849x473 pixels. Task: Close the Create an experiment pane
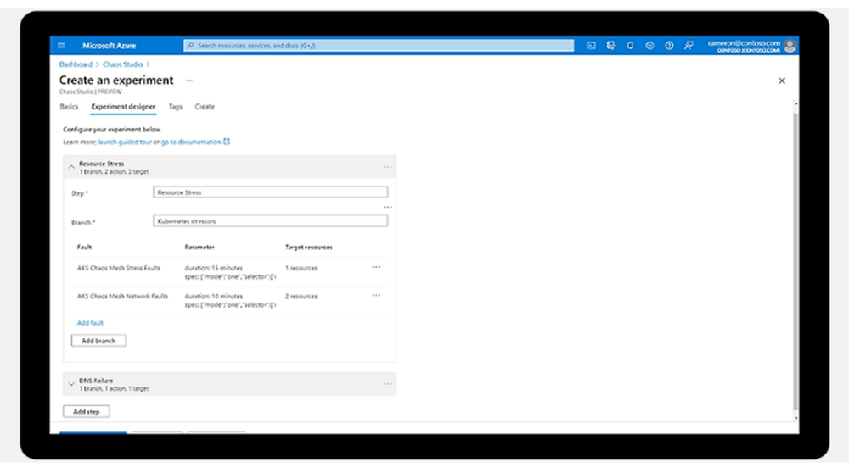tap(782, 81)
